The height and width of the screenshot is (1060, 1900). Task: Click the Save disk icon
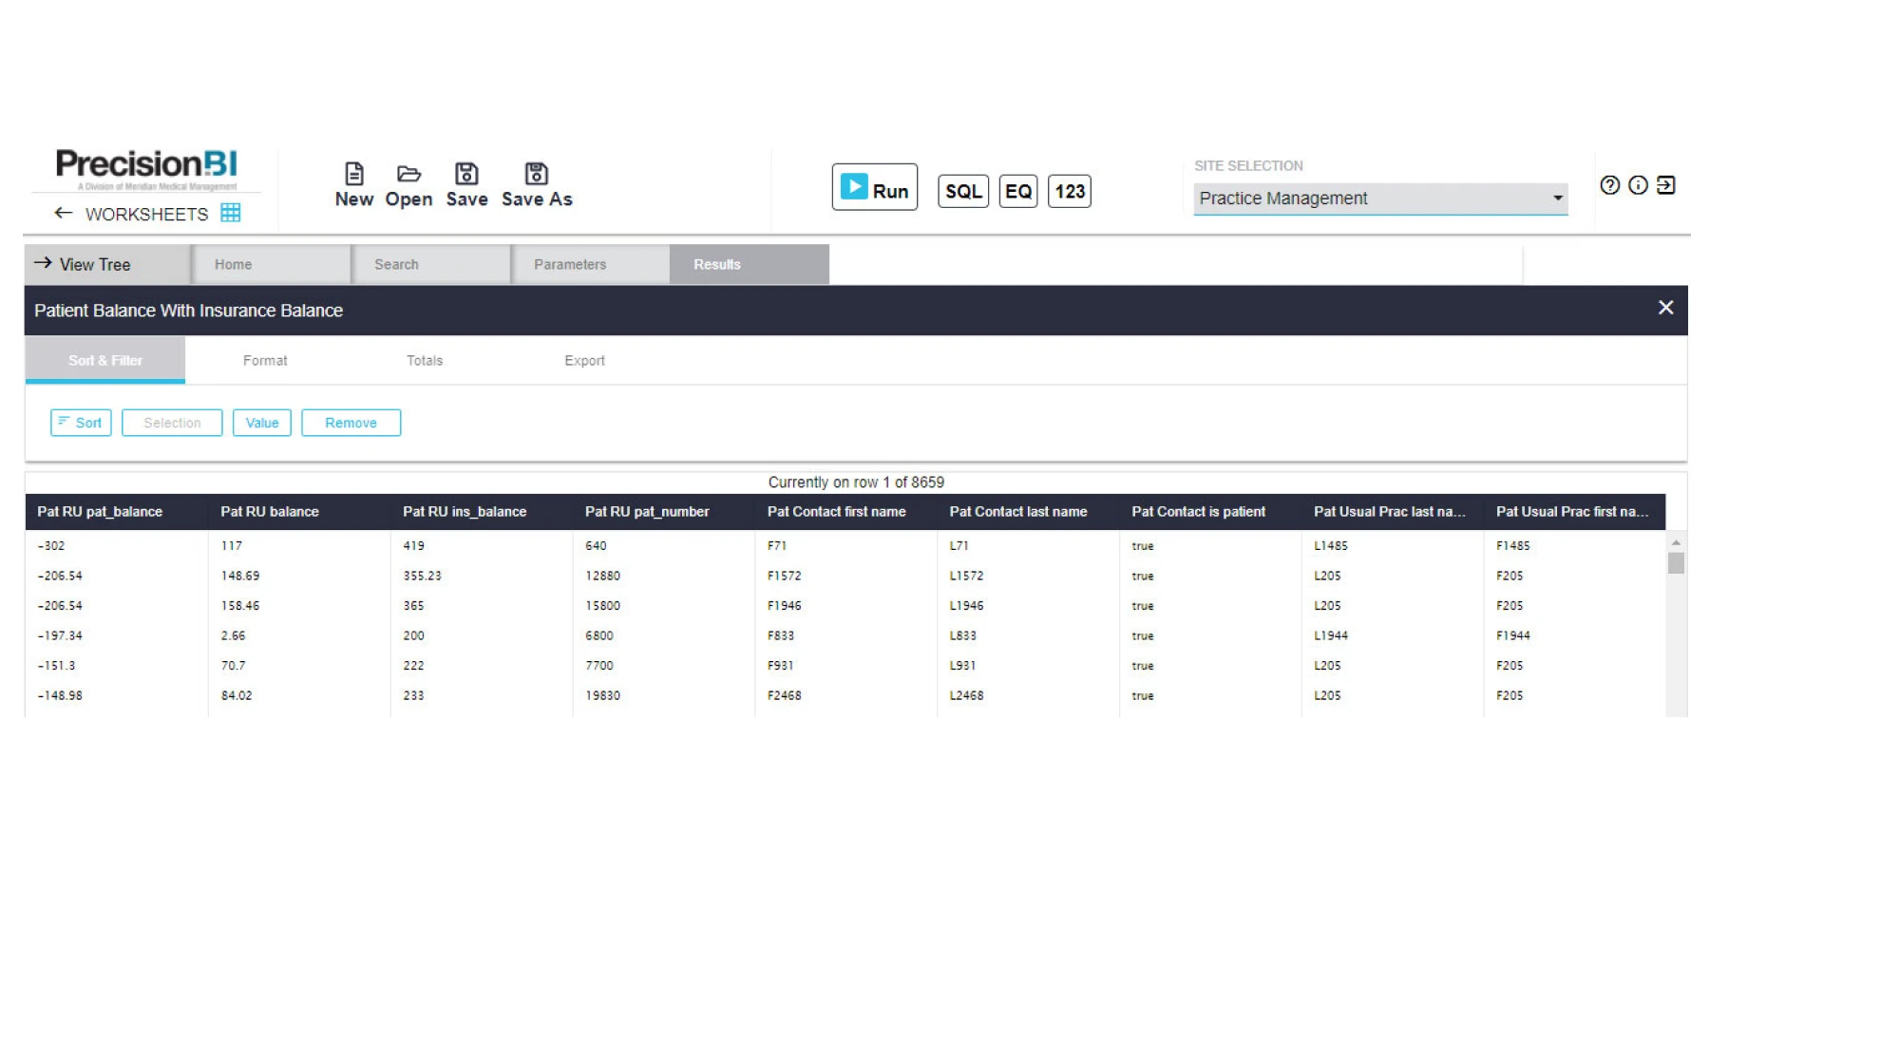point(466,175)
